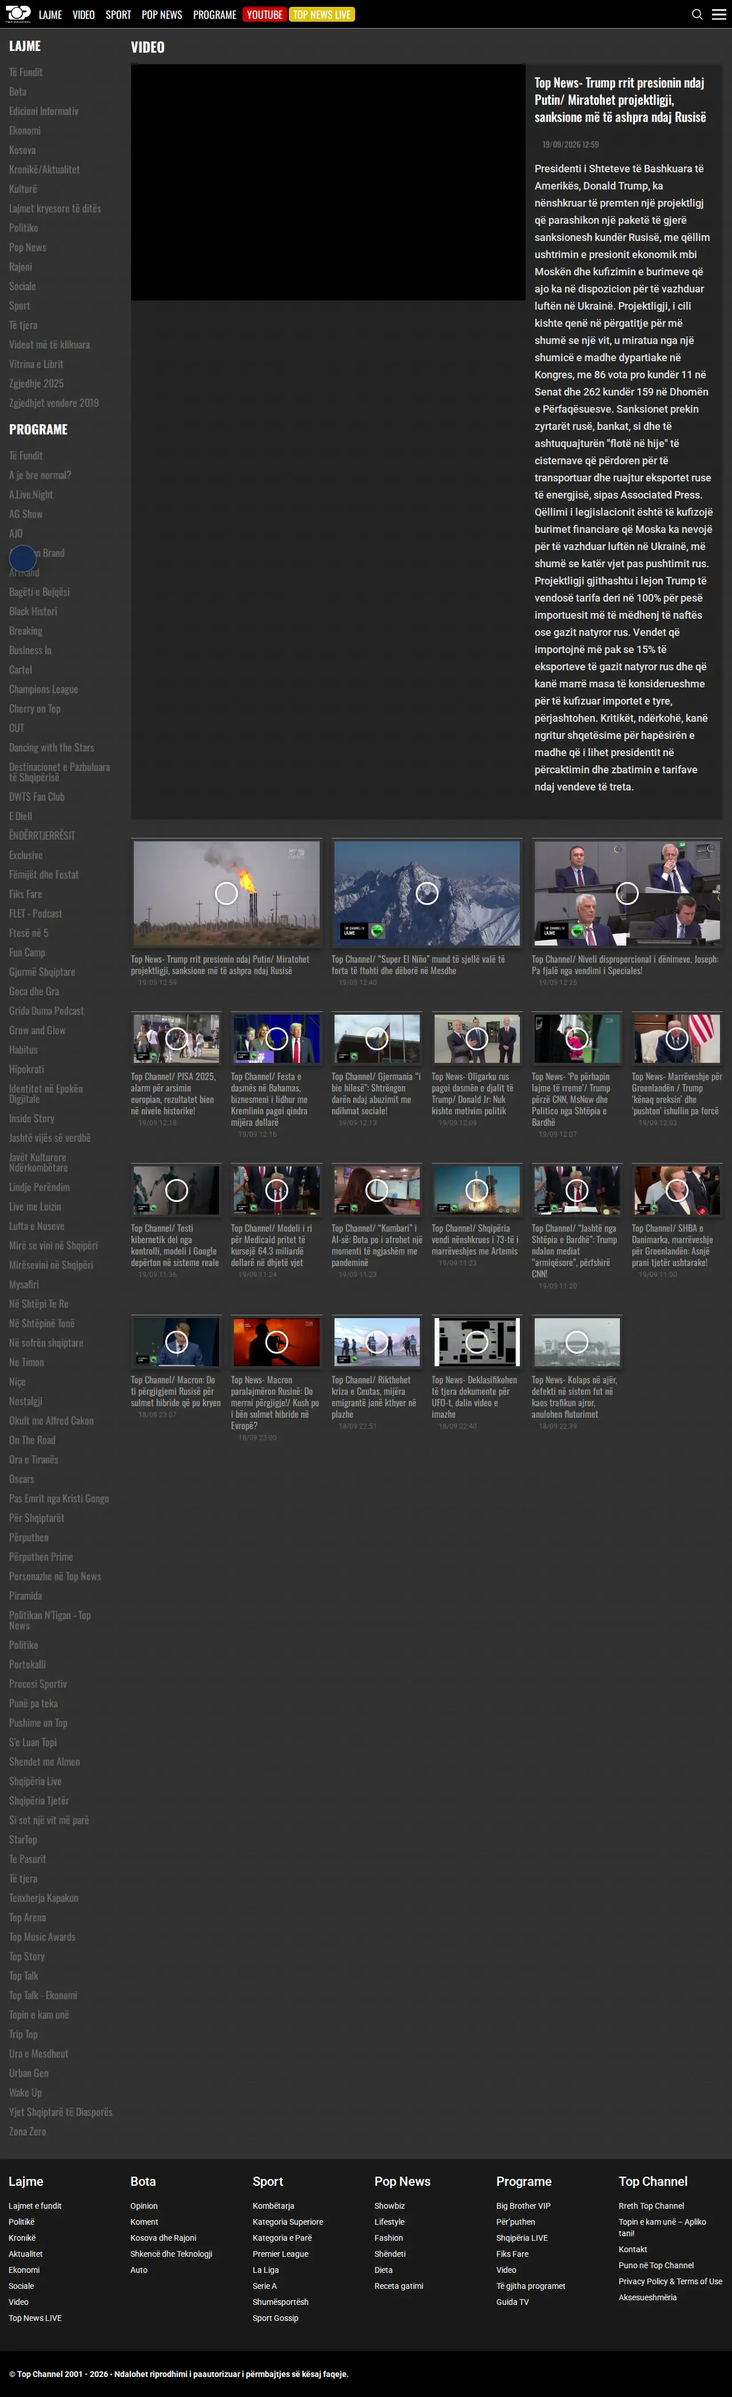Open the YOUTUBE red menu button
The height and width of the screenshot is (2397, 732).
pyautogui.click(x=264, y=15)
